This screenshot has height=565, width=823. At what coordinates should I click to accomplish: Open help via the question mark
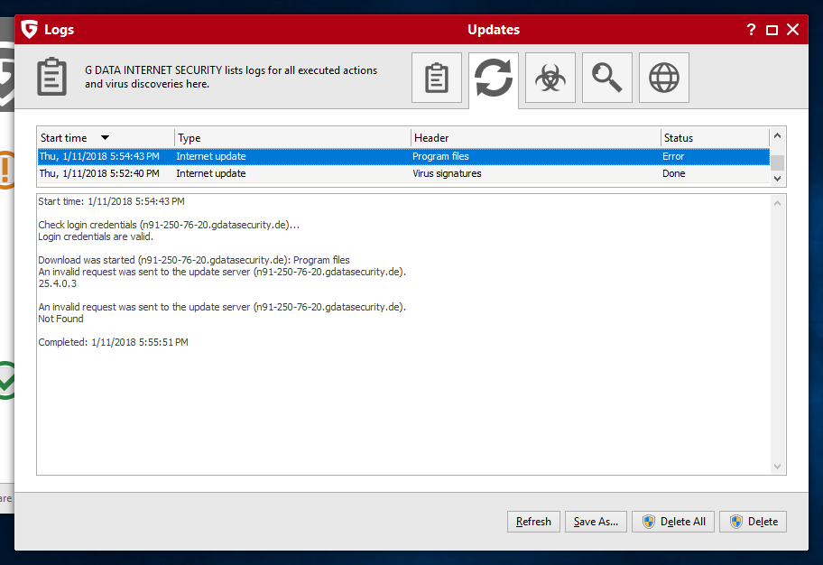pyautogui.click(x=751, y=30)
